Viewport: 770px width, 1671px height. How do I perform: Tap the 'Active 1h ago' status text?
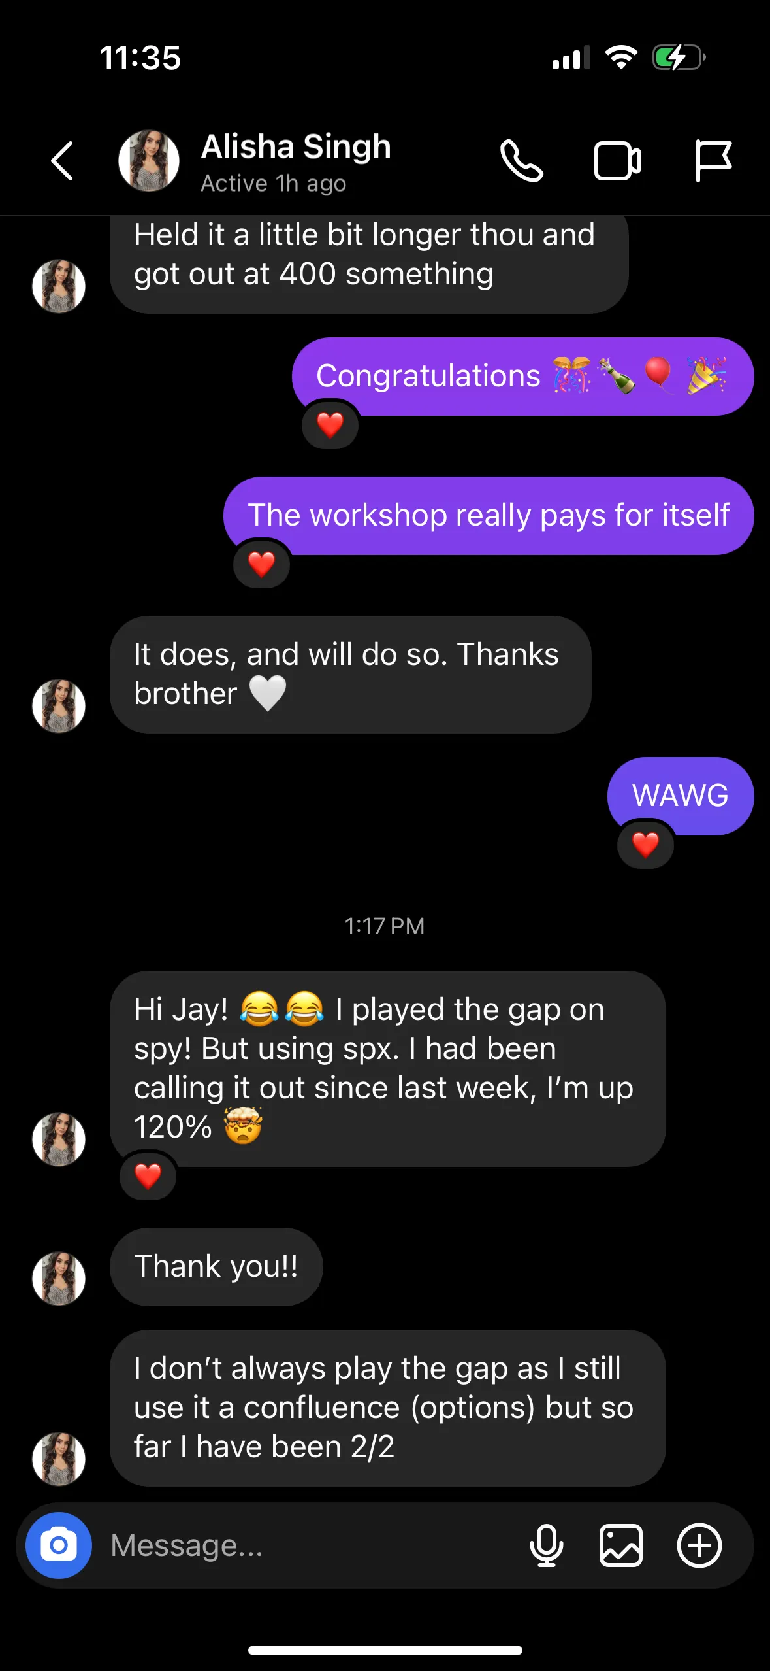[273, 184]
